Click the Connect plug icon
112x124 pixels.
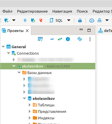coord(25,20)
